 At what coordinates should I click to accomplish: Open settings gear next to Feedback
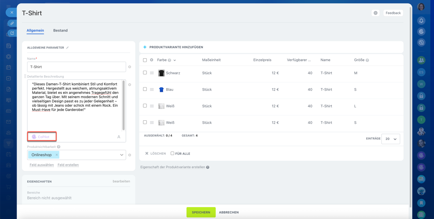(x=376, y=13)
